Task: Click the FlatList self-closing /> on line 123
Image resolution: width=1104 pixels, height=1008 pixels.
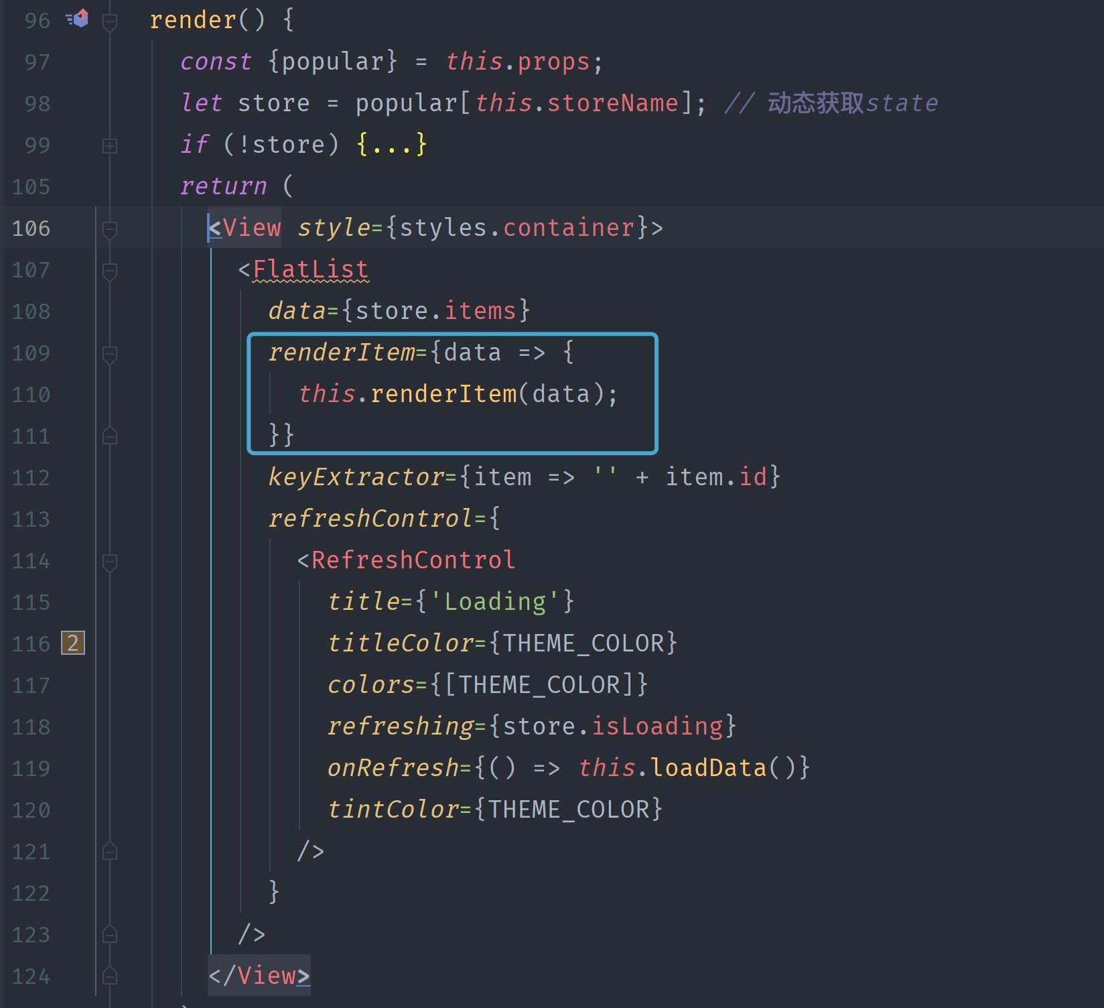Action: pos(253,934)
